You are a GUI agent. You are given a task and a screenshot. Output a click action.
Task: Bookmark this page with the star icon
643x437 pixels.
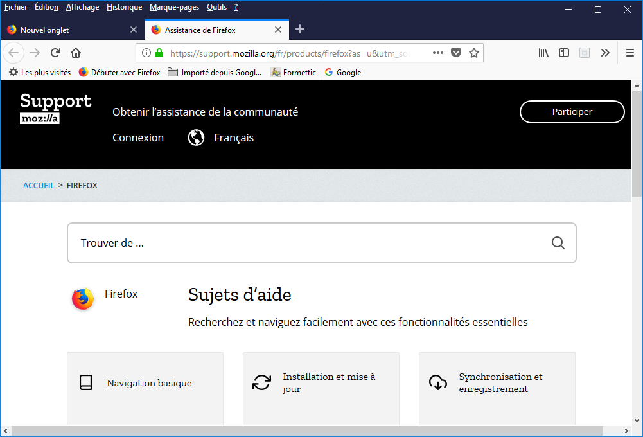pyautogui.click(x=474, y=53)
